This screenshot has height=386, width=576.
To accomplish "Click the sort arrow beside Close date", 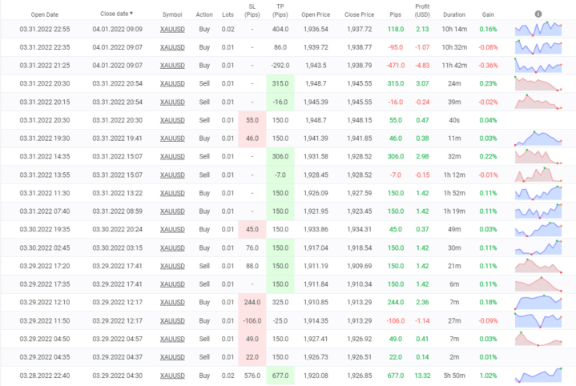I will point(132,14).
